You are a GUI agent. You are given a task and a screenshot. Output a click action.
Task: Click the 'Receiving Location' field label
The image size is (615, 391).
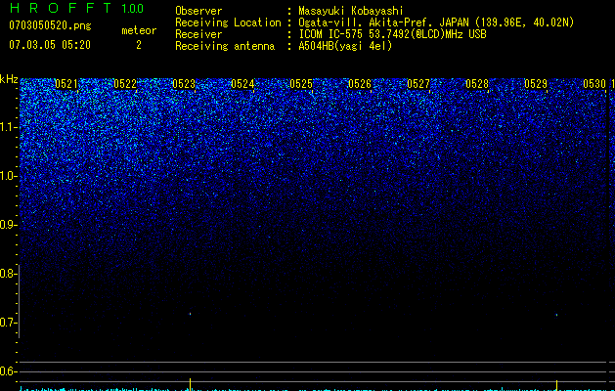[x=228, y=22]
